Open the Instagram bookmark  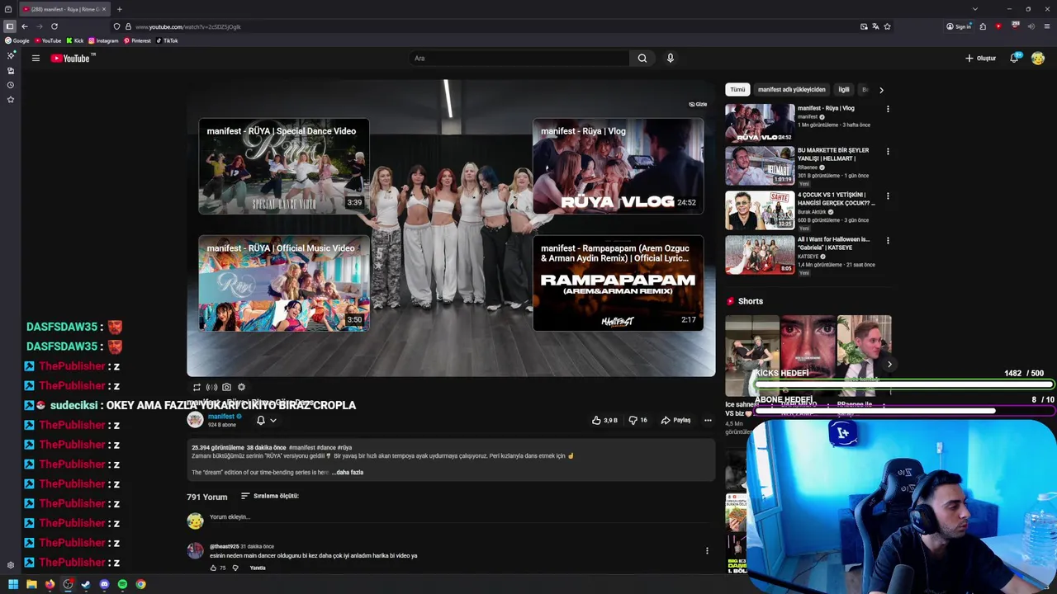click(x=103, y=40)
